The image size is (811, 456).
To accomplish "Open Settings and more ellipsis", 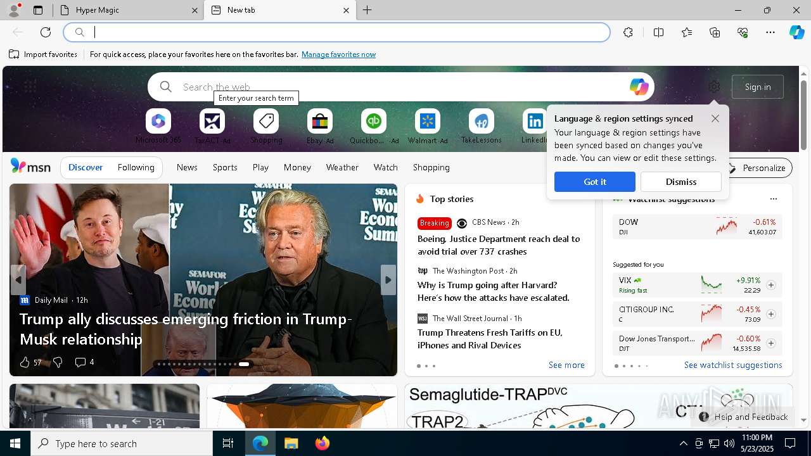I will pyautogui.click(x=770, y=32).
